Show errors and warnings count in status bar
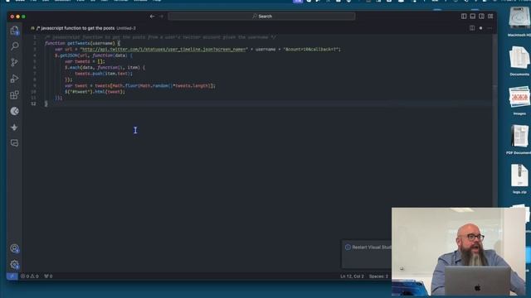 pyautogui.click(x=30, y=276)
